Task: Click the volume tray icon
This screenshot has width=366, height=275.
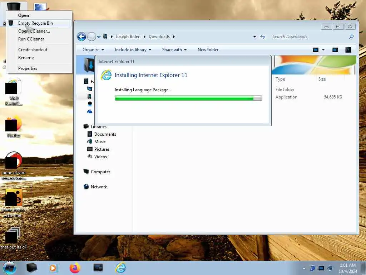Action: click(x=330, y=269)
